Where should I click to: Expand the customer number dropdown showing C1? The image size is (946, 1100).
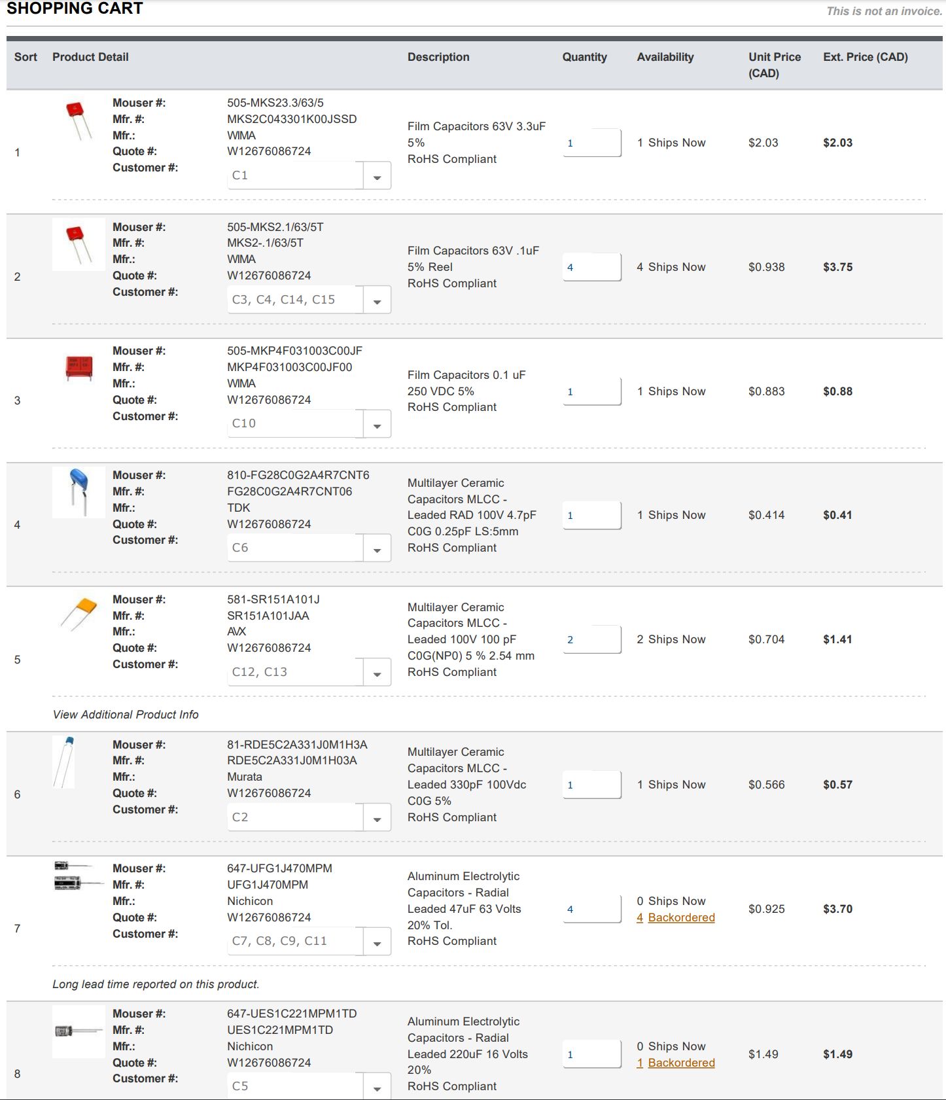[x=377, y=176]
